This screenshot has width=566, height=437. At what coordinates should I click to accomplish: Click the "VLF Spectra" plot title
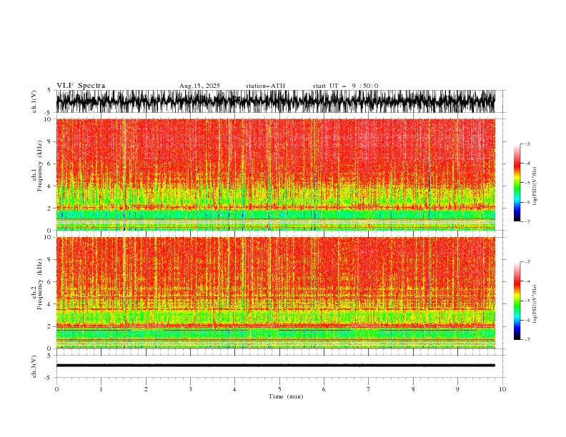pos(81,86)
